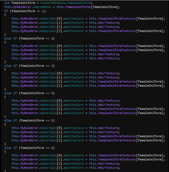Click materials[3] line in femaleUniform == 6 block

pos(65,168)
